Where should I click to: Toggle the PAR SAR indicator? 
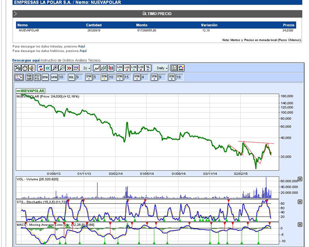(x=29, y=77)
